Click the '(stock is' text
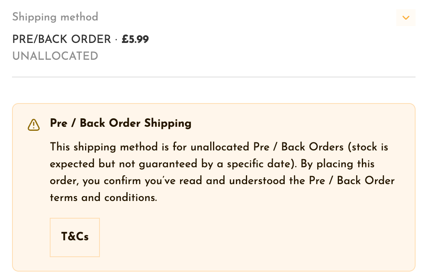The image size is (430, 280). (368, 147)
